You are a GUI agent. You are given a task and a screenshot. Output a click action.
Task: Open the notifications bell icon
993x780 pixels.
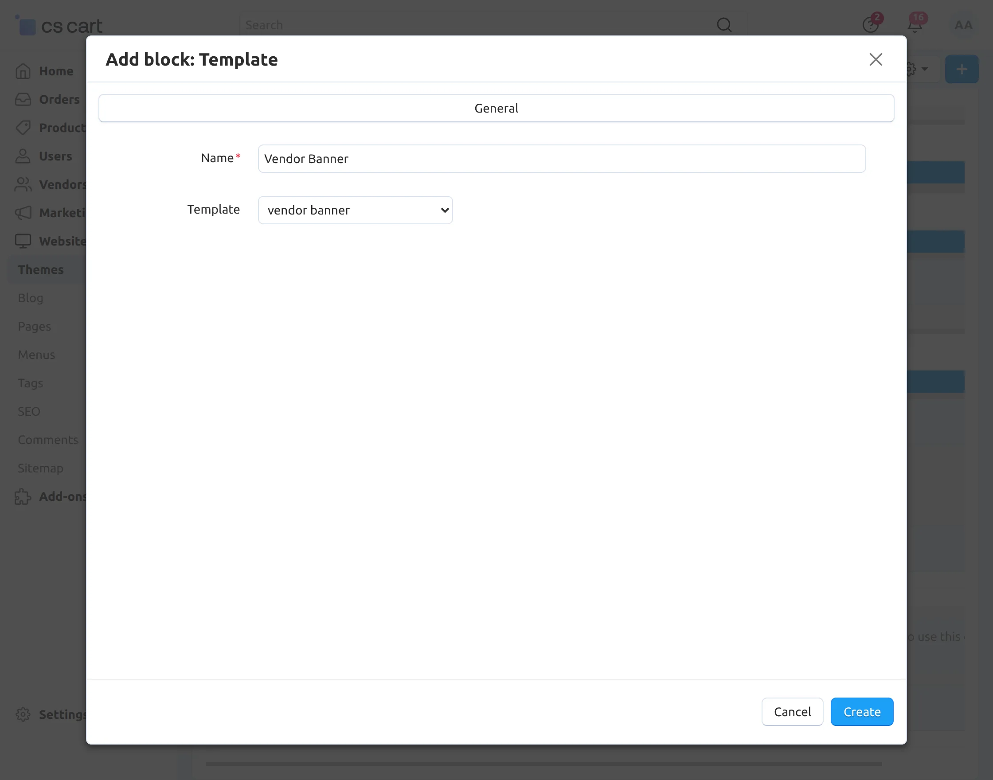(915, 25)
